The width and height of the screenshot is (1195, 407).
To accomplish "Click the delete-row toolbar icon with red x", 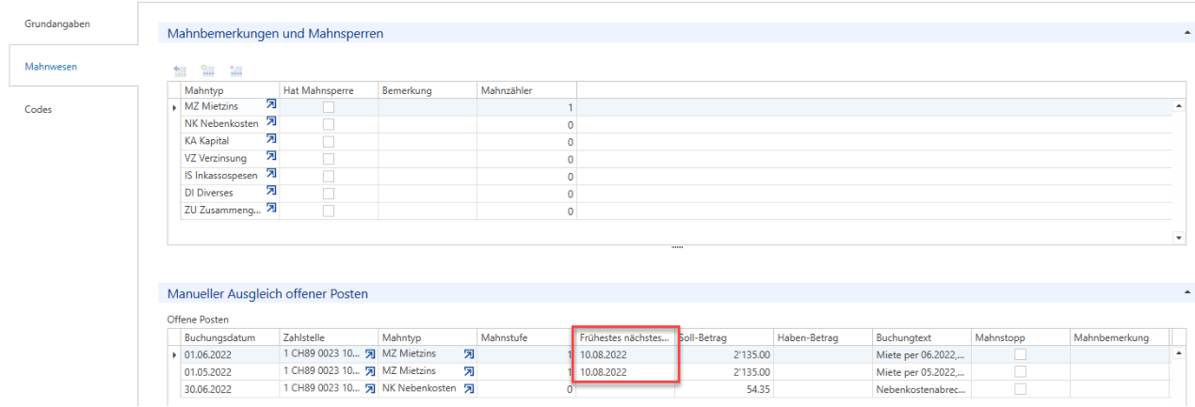I will click(x=236, y=70).
